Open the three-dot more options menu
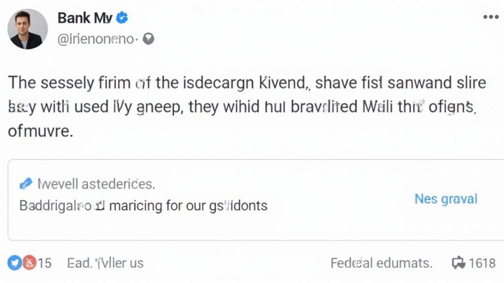 [x=490, y=17]
